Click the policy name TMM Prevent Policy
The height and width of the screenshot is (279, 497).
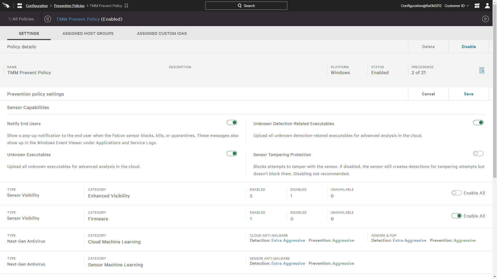pos(29,73)
